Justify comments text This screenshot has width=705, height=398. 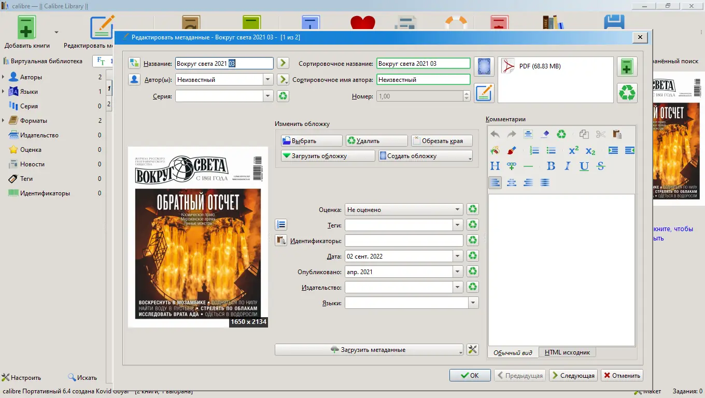(545, 182)
